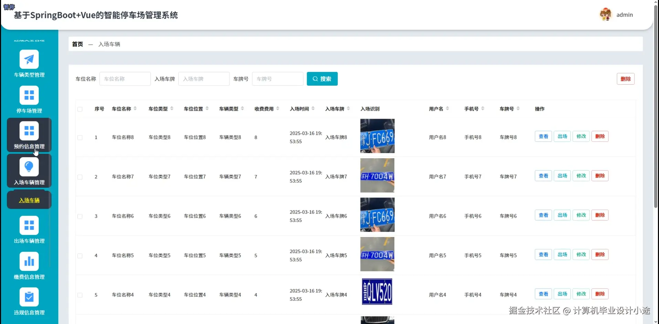Open 车辆类型管理 via the paper plane icon
Image resolution: width=659 pixels, height=324 pixels.
29,59
